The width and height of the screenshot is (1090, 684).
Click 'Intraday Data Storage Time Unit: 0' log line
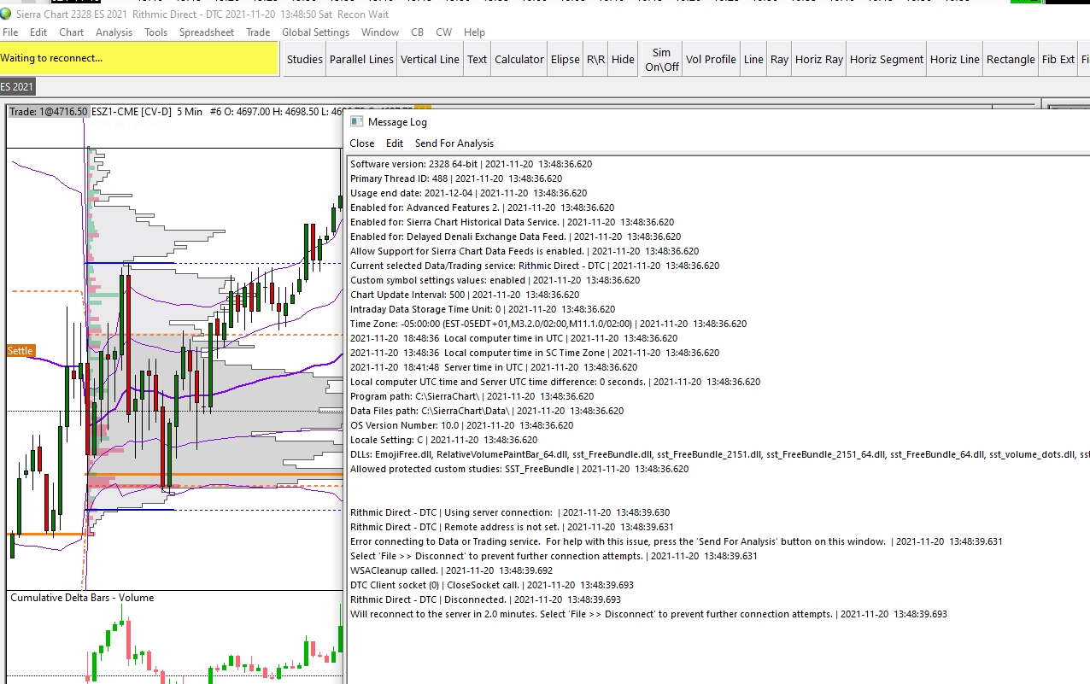(x=483, y=309)
